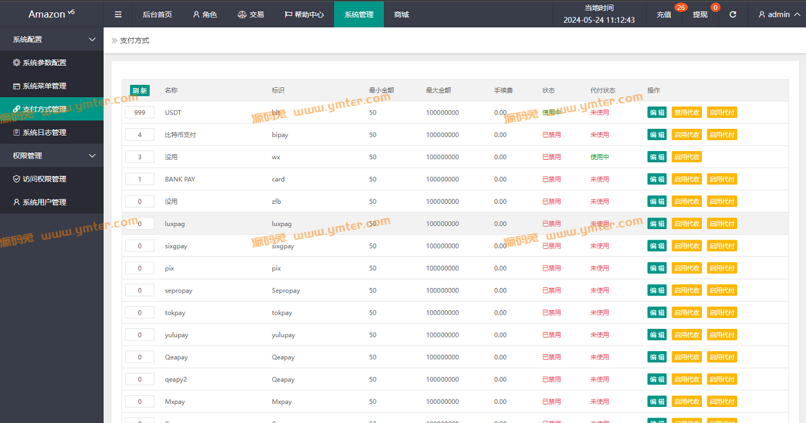Select the 系统管理 top menu

click(359, 14)
